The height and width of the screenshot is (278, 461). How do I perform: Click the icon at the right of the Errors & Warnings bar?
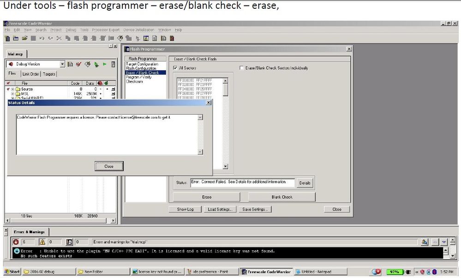pos(425,242)
